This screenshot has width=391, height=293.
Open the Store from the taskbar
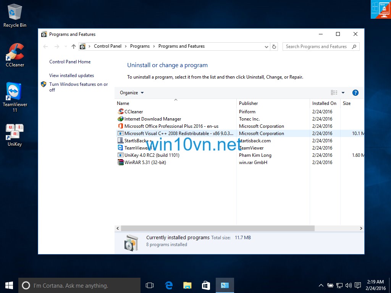206,285
